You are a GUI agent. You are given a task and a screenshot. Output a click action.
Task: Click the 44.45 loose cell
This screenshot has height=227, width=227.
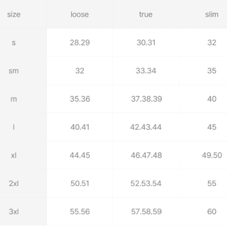coord(80,155)
